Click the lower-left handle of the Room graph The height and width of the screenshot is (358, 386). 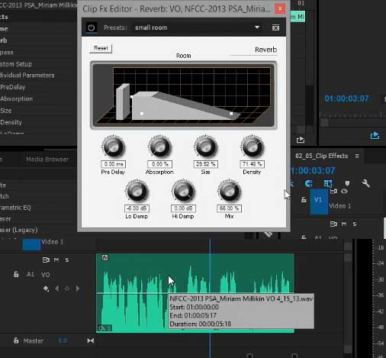pyautogui.click(x=142, y=114)
